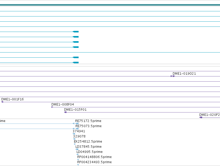Click arrow glyph under RP004148806.5prime label
The width and height of the screenshot is (220, 166).
78,160
